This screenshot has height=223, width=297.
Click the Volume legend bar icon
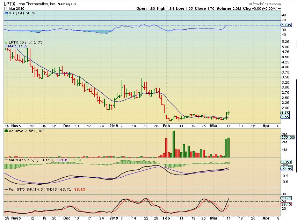(6, 130)
